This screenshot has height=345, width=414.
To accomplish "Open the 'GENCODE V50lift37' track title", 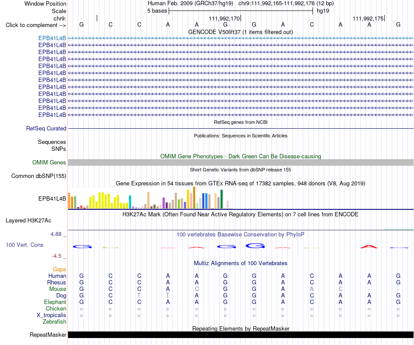I will pyautogui.click(x=241, y=32).
